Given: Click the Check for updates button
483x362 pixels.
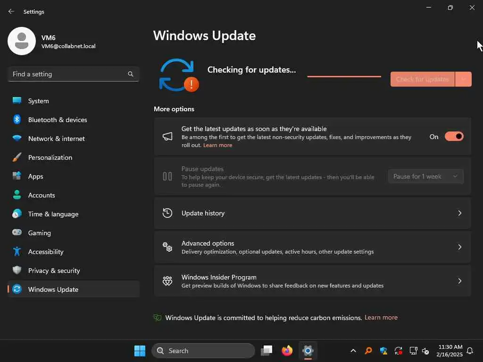Looking at the screenshot, I should [422, 79].
